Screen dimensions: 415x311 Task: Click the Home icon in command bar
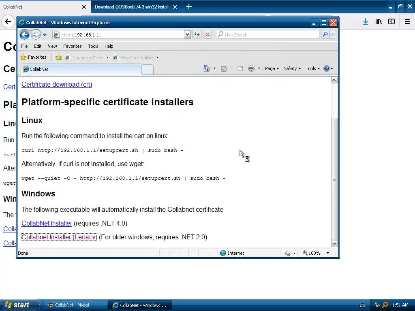(206, 68)
